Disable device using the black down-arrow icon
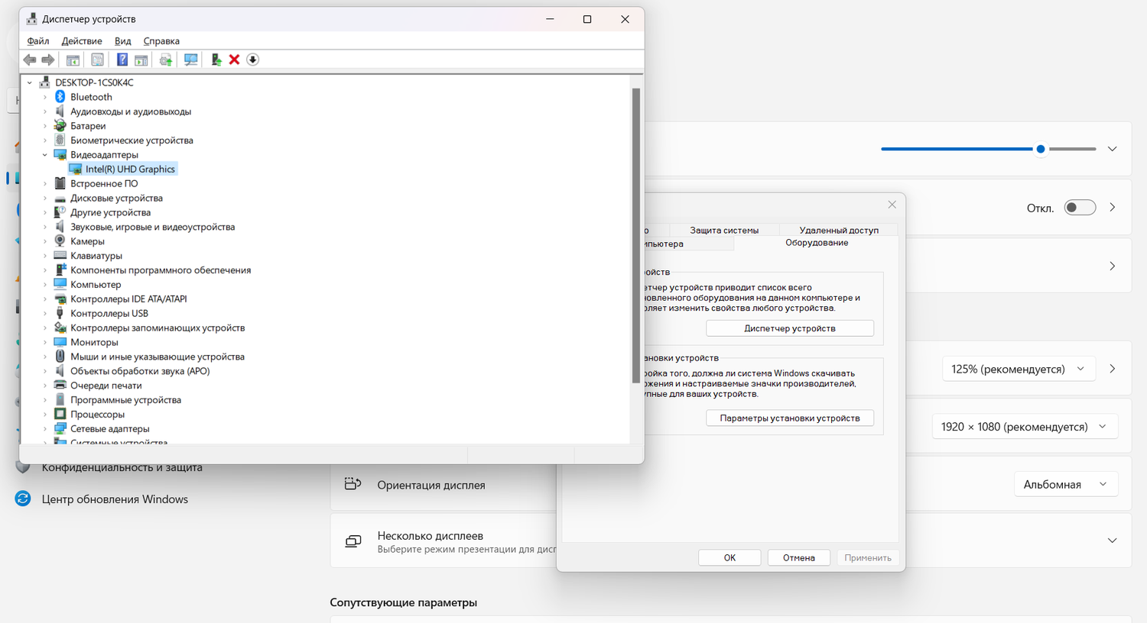1147x623 pixels. pyautogui.click(x=252, y=60)
